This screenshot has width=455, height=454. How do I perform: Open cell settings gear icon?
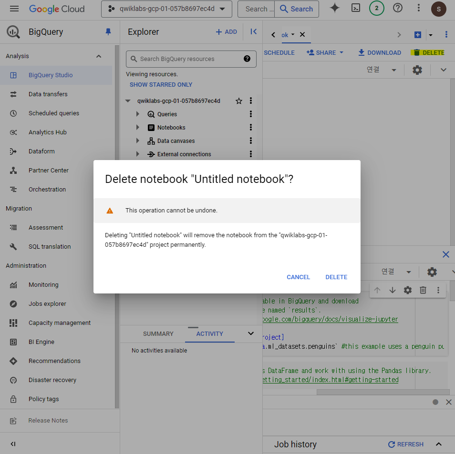[408, 290]
